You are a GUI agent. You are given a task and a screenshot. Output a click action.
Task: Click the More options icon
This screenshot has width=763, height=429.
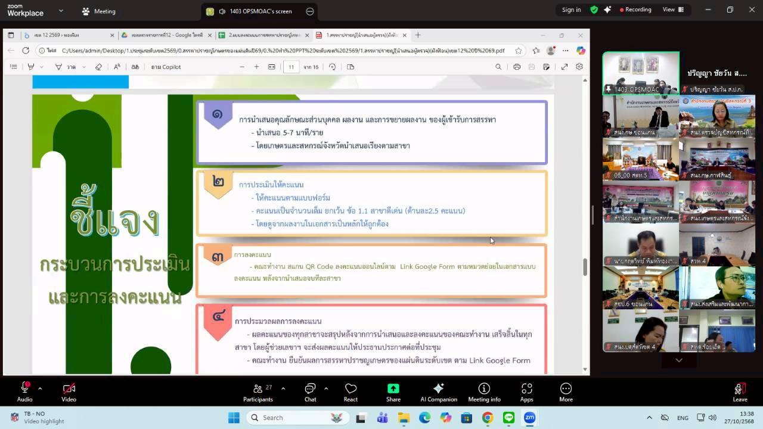pyautogui.click(x=566, y=392)
